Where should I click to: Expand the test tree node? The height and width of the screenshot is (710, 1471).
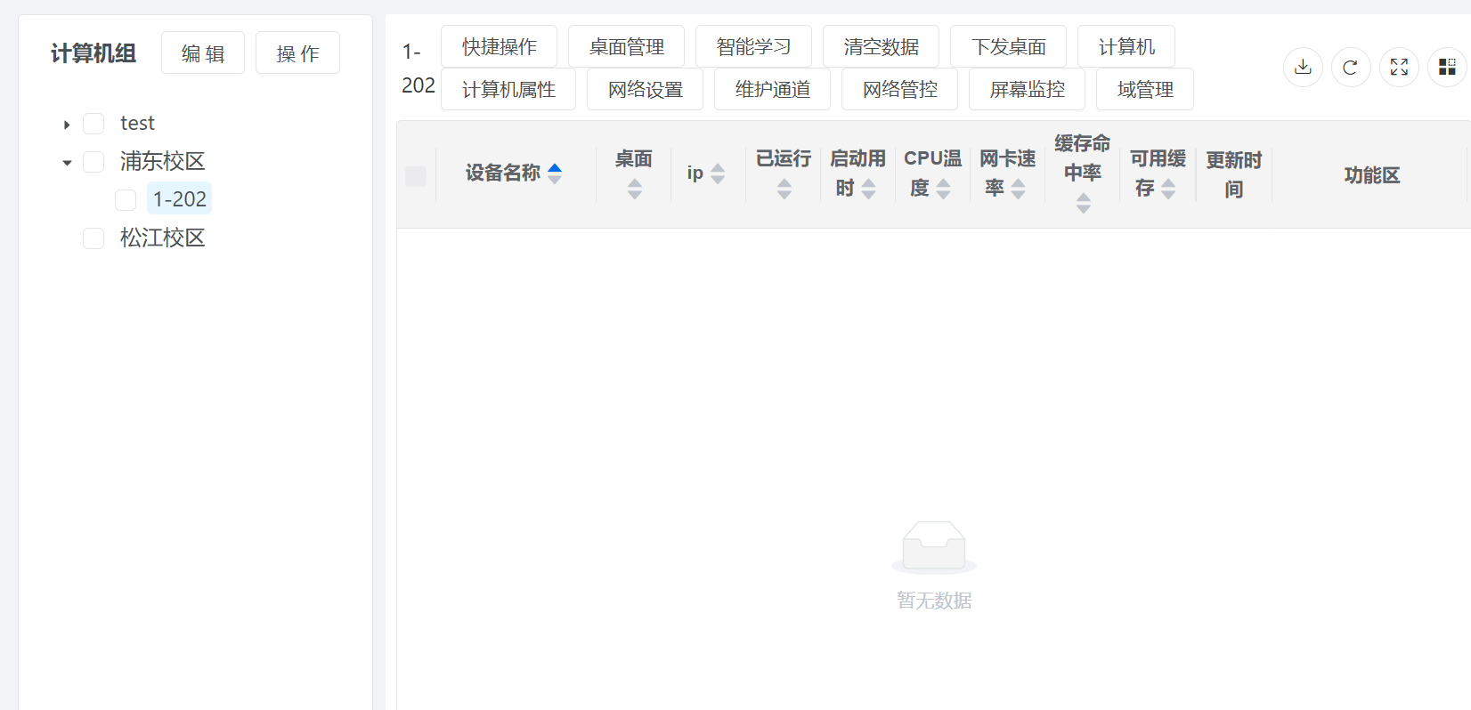(67, 125)
